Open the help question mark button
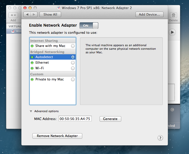This screenshot has width=189, height=154. tap(160, 138)
